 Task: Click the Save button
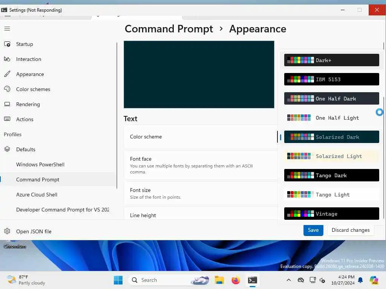coord(313,230)
